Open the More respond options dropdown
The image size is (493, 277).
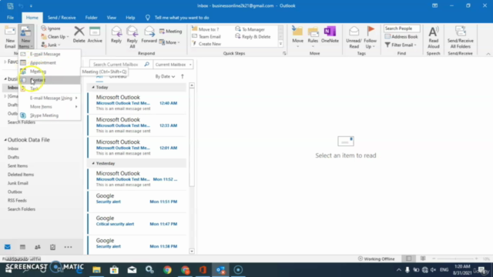169,42
